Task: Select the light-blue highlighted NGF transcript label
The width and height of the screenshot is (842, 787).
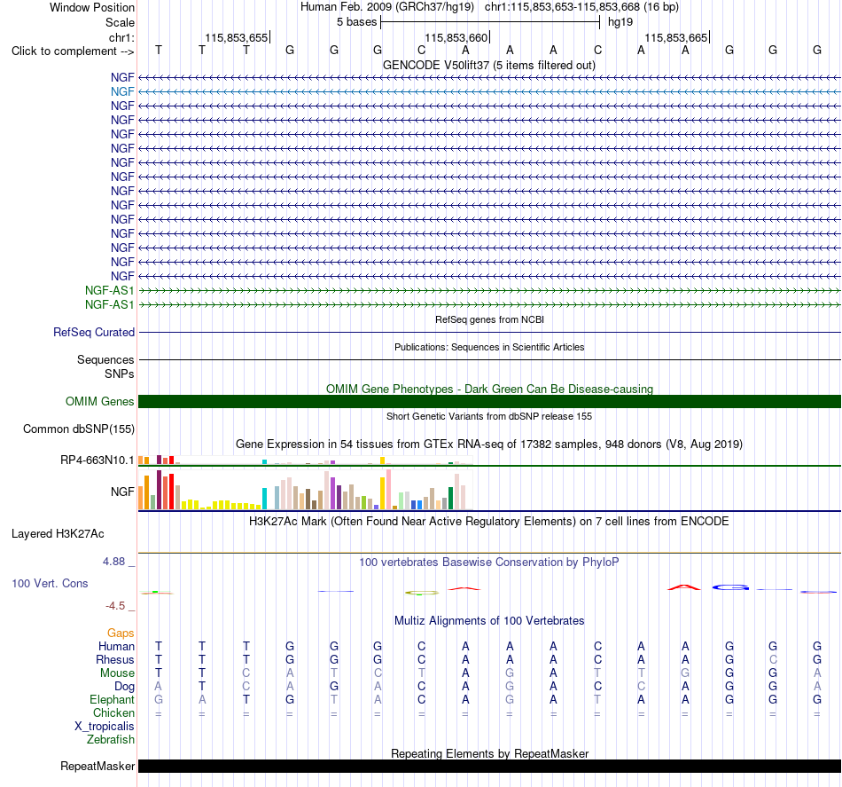Action: tap(122, 91)
